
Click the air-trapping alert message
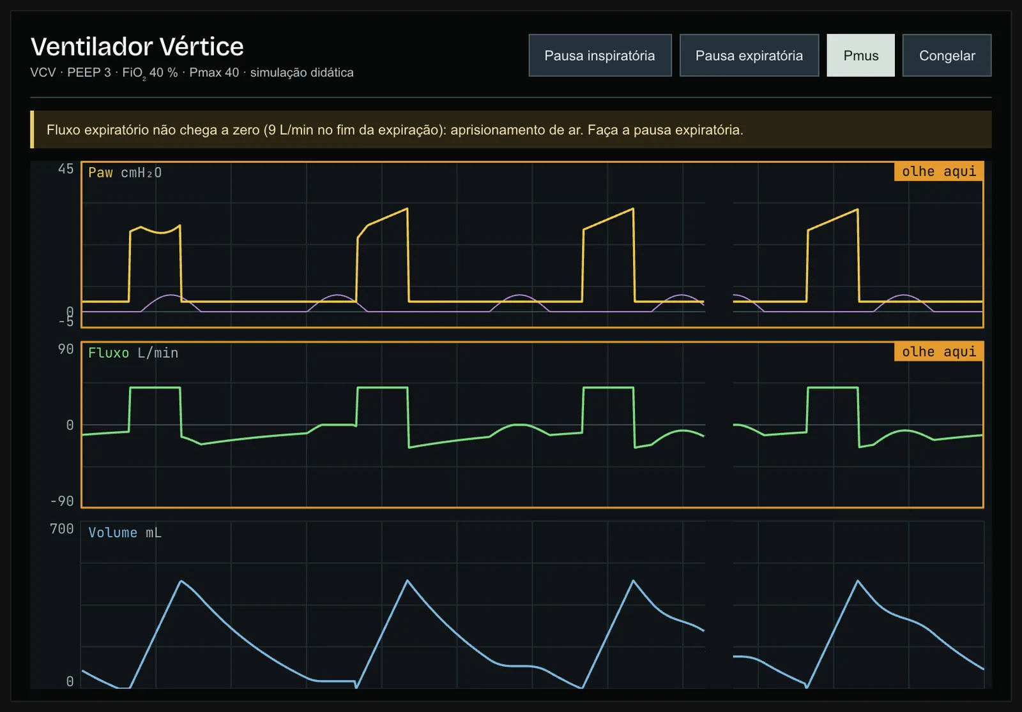coord(511,130)
